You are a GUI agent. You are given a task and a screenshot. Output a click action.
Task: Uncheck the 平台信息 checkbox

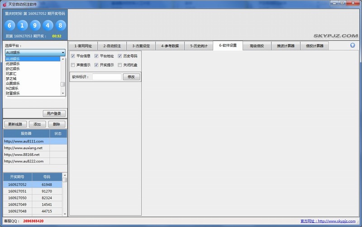coord(73,56)
